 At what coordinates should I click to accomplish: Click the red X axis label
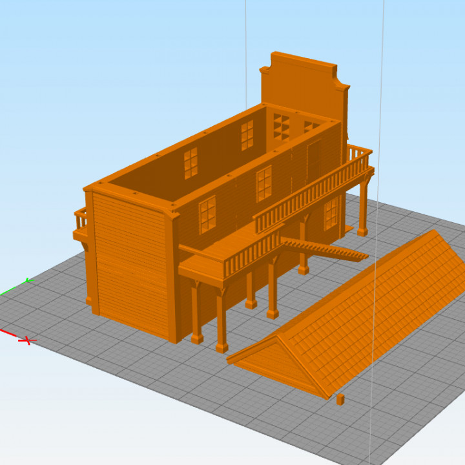[x=28, y=340]
